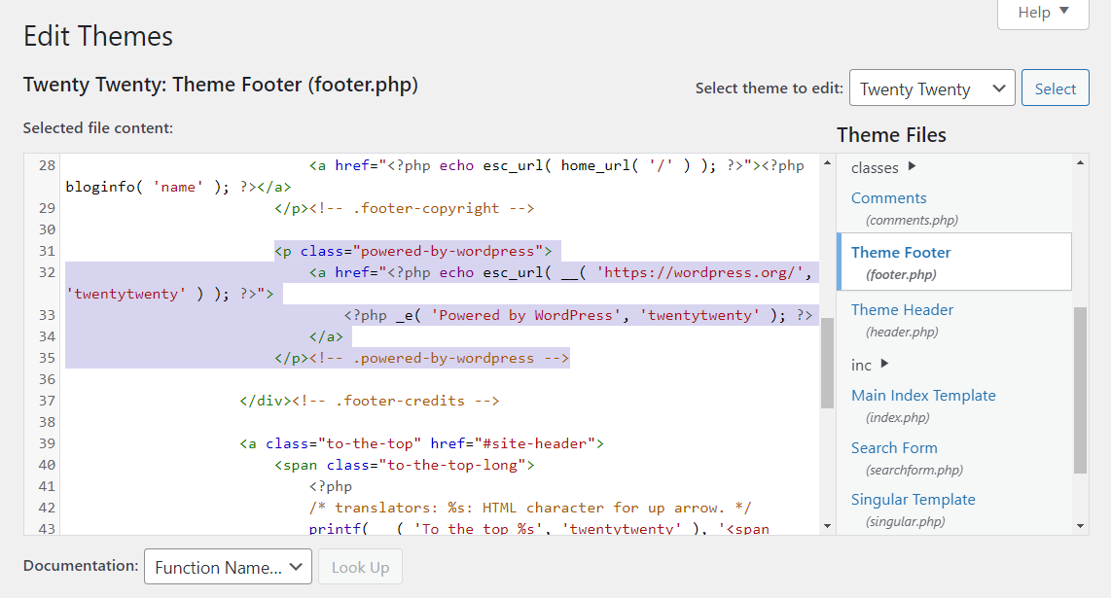Click line number 31 in the editor
Screen dimensions: 1111x598
(46, 250)
